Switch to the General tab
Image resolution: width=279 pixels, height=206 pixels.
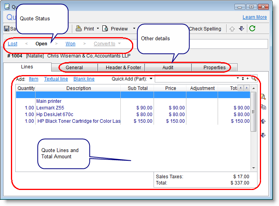(74, 68)
